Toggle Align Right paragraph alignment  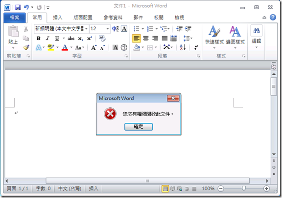pos(155,39)
